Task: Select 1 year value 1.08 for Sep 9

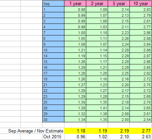Action: pos(75,44)
